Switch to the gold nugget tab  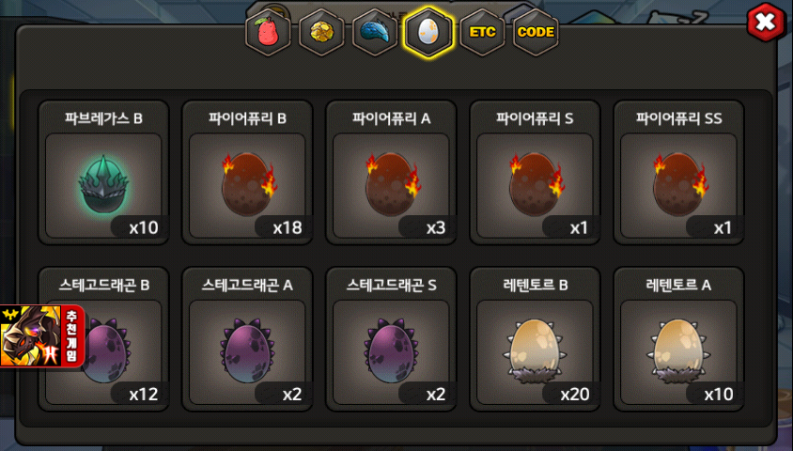point(321,32)
